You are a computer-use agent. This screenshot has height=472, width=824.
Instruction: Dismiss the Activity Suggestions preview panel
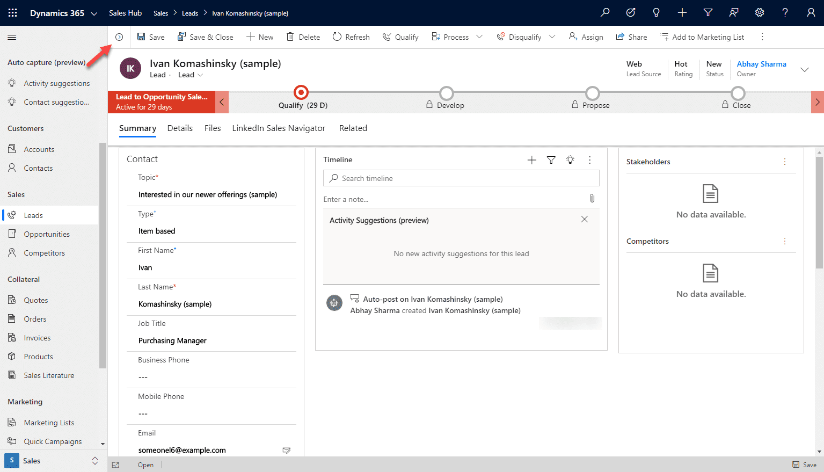tap(584, 219)
